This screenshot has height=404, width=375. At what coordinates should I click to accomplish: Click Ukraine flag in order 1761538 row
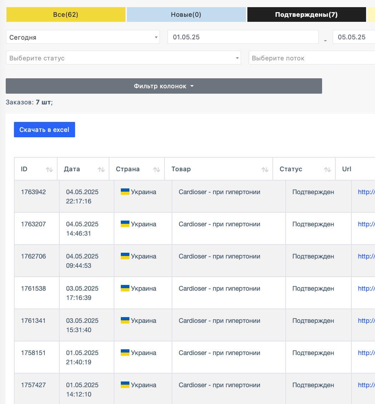tap(125, 288)
